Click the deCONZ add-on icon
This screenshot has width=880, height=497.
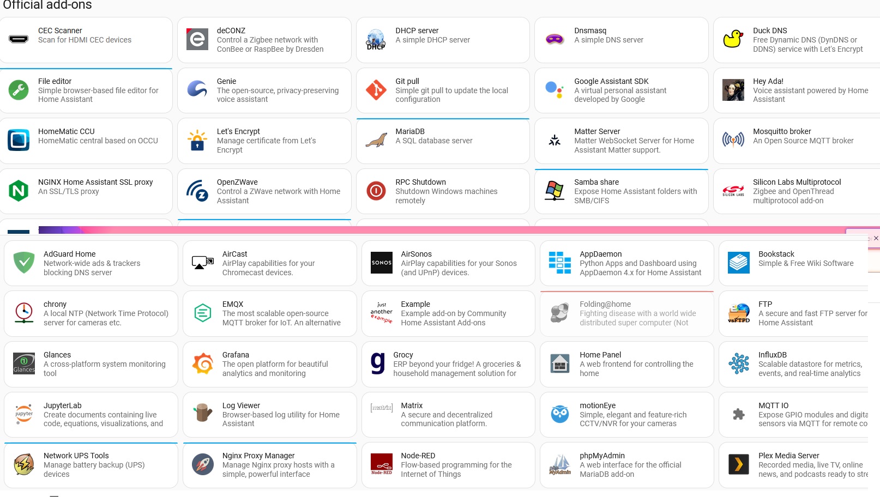[197, 39]
